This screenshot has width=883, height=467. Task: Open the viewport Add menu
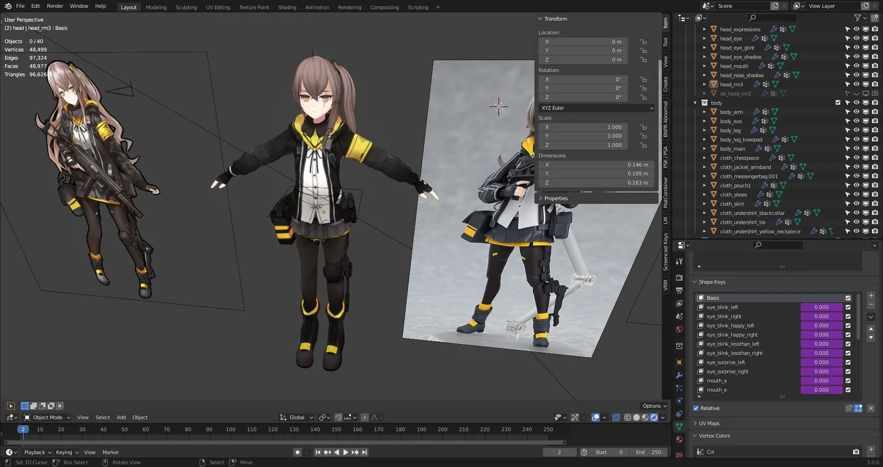tap(121, 417)
